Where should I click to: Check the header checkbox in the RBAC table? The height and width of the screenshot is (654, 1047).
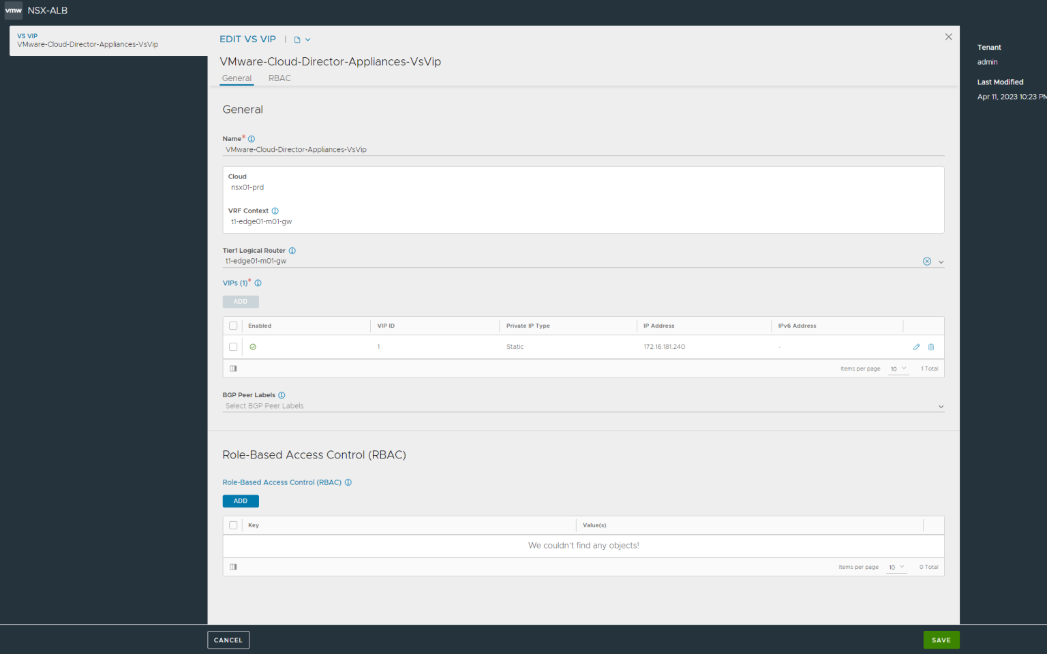coord(233,525)
